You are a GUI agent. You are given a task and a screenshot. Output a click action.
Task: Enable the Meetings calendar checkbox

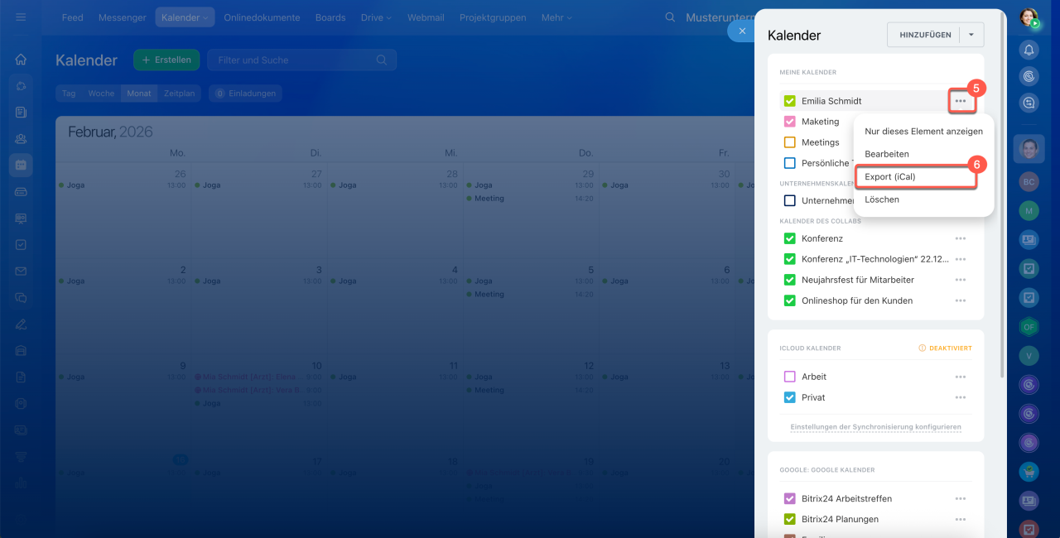coord(789,142)
